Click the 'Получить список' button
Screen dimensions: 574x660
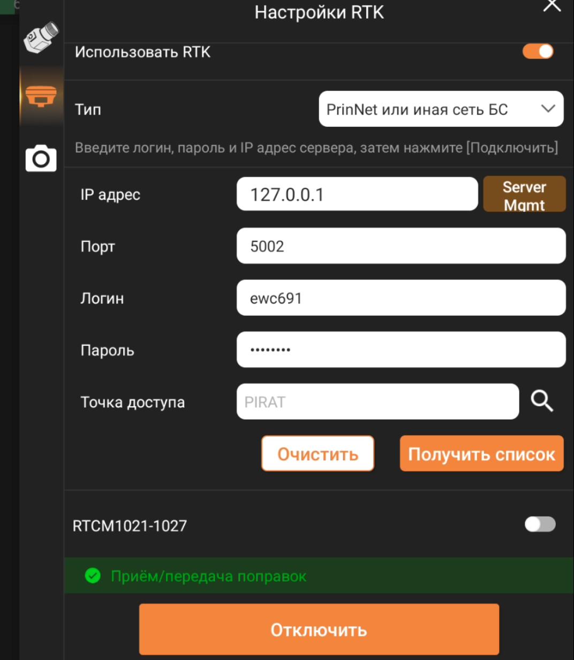click(x=482, y=453)
